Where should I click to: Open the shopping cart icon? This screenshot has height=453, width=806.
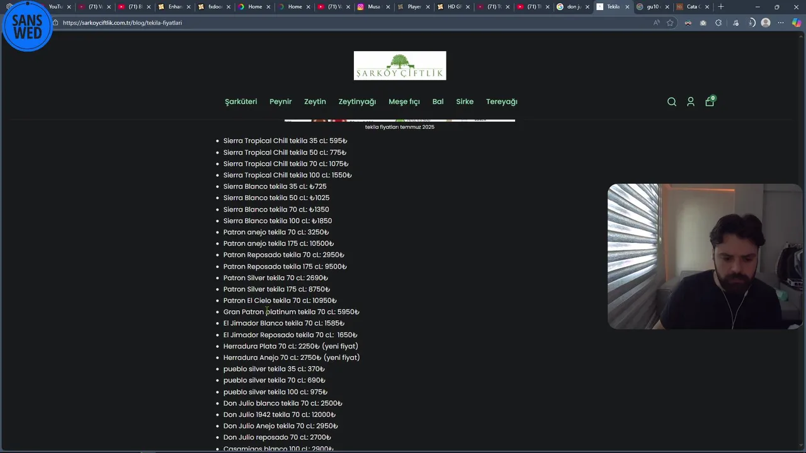710,101
